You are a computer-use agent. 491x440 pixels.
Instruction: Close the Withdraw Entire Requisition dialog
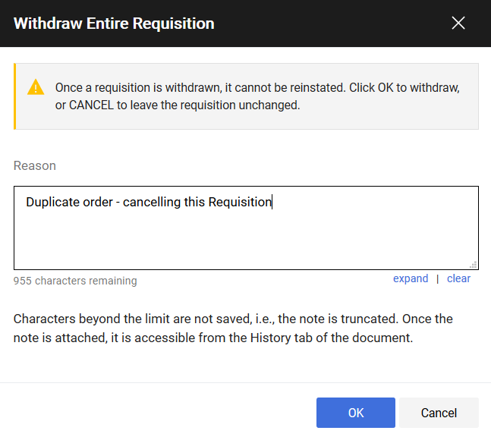pos(458,23)
